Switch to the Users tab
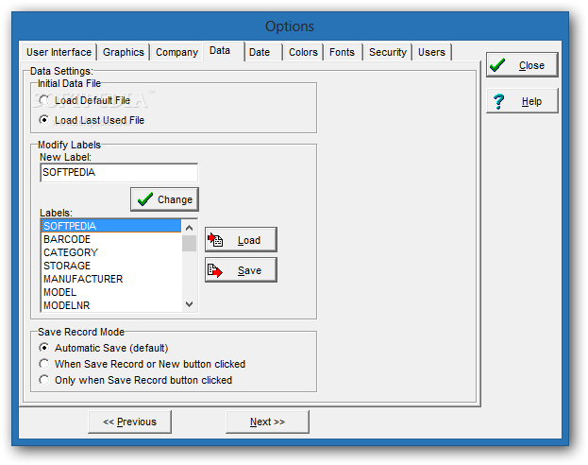 (x=431, y=52)
